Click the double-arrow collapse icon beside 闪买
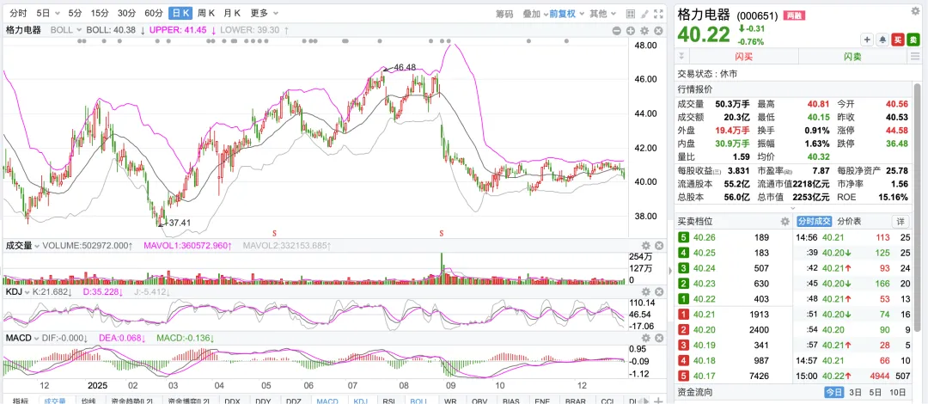The width and height of the screenshot is (928, 404). pos(681,56)
